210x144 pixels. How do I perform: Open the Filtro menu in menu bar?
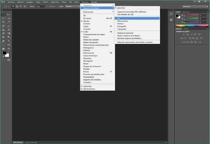(64, 2)
